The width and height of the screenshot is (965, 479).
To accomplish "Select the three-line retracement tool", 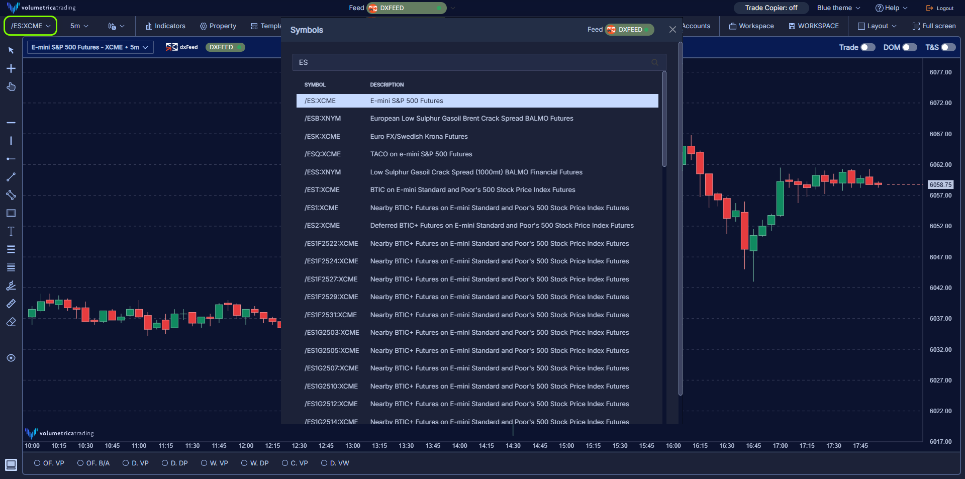I will (11, 249).
